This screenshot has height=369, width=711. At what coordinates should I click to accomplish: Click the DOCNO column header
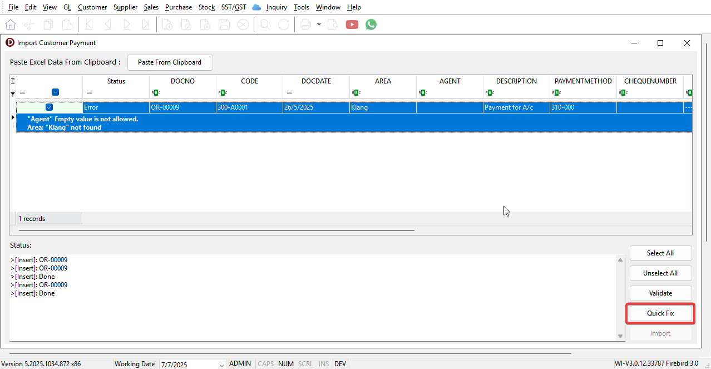[182, 81]
